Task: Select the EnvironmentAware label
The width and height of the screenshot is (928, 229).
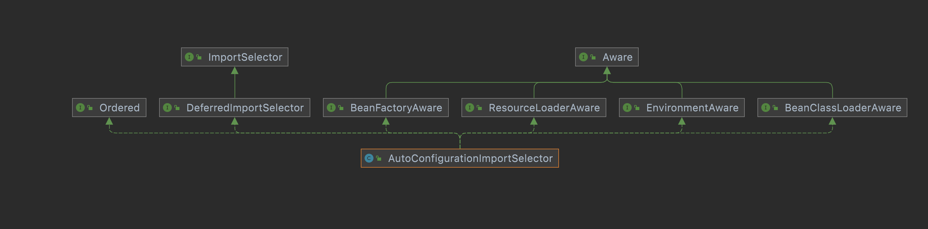Action: click(x=692, y=108)
